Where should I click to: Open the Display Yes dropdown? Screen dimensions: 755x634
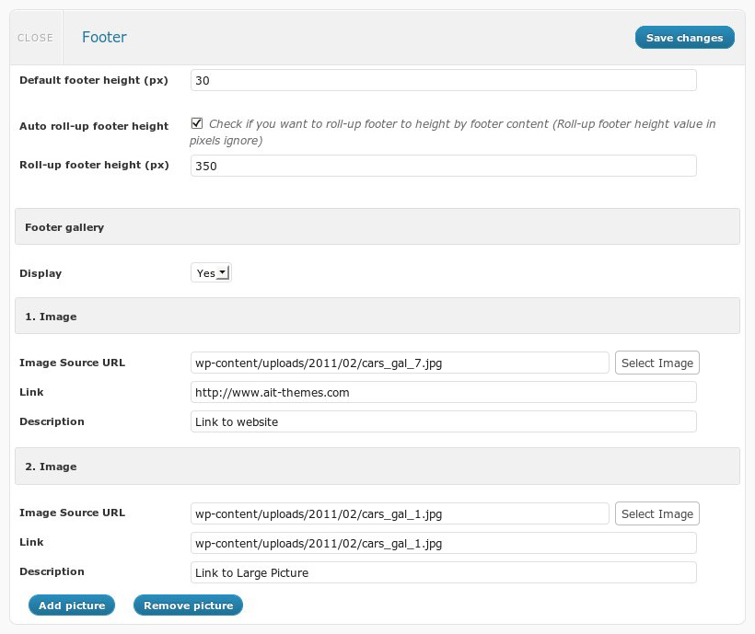[211, 272]
